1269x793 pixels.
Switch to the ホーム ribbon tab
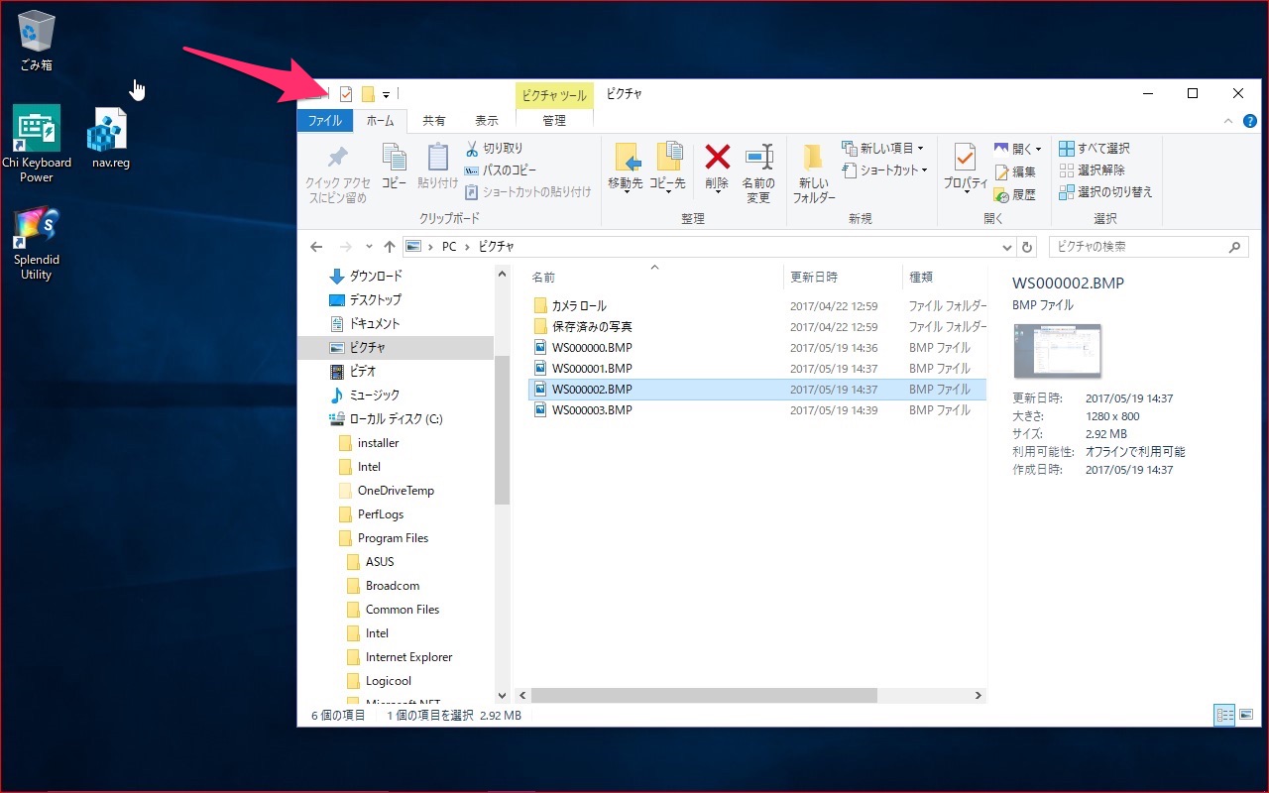pos(380,120)
